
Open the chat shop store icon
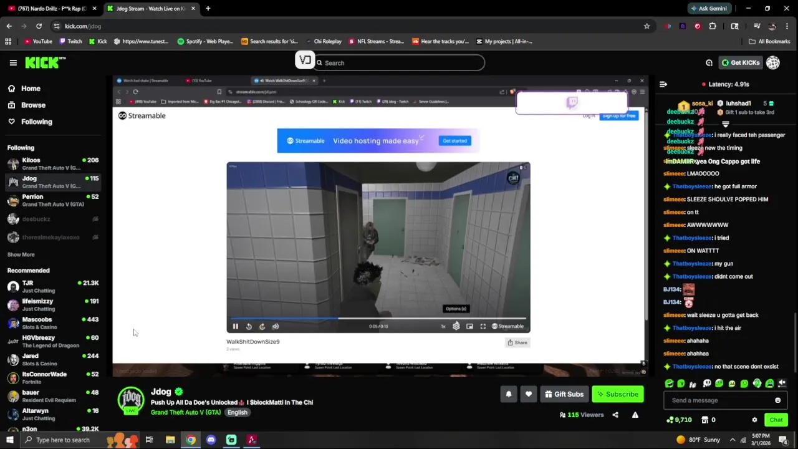[705, 420]
